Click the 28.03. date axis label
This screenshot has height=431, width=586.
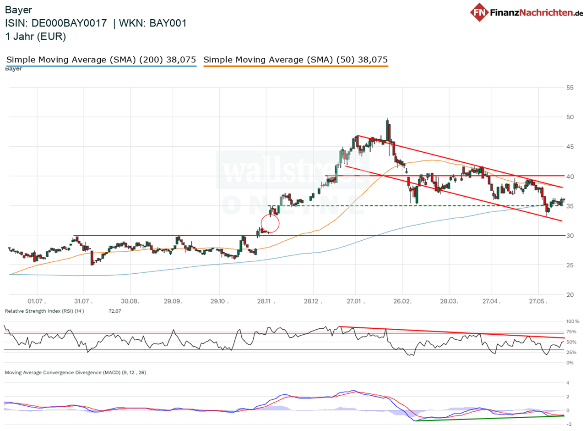pos(449,303)
